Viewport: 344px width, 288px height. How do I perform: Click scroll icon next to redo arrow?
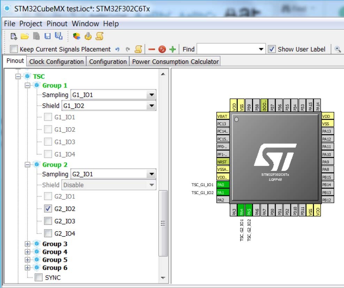click(138, 49)
